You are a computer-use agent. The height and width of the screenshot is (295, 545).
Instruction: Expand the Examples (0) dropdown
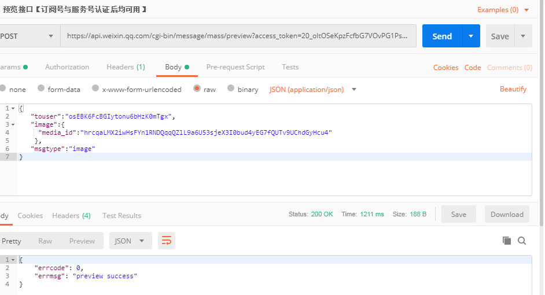pos(526,10)
